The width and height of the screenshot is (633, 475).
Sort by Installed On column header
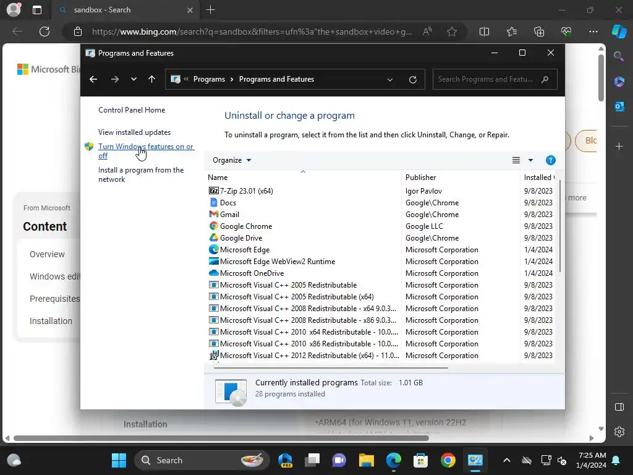pos(538,178)
